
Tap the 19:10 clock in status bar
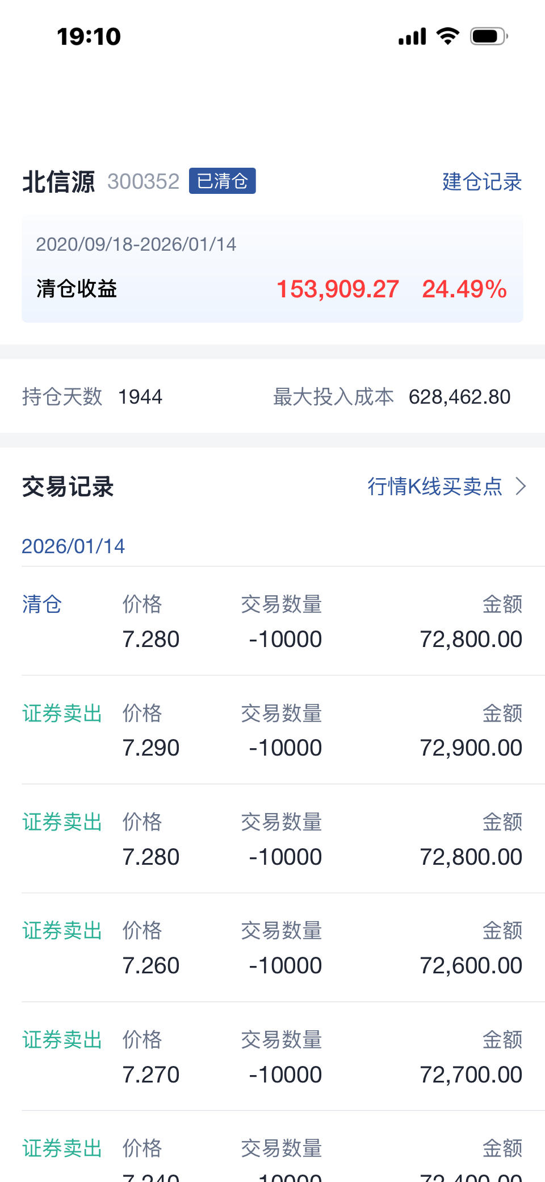pyautogui.click(x=89, y=37)
